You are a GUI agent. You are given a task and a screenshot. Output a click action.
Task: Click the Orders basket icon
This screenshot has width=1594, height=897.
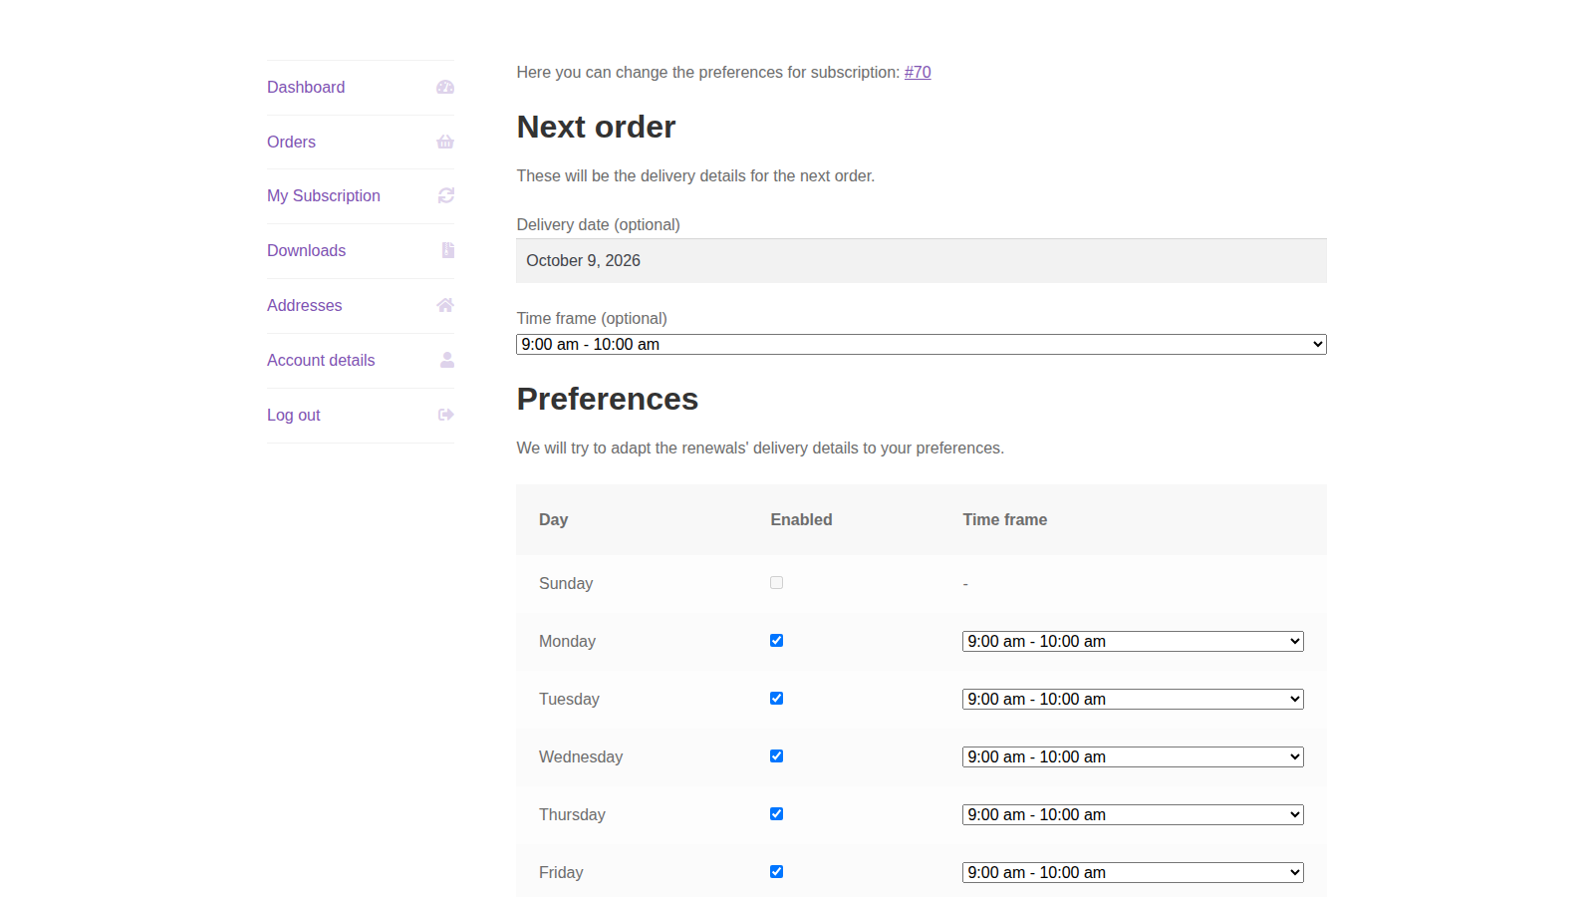click(x=445, y=143)
